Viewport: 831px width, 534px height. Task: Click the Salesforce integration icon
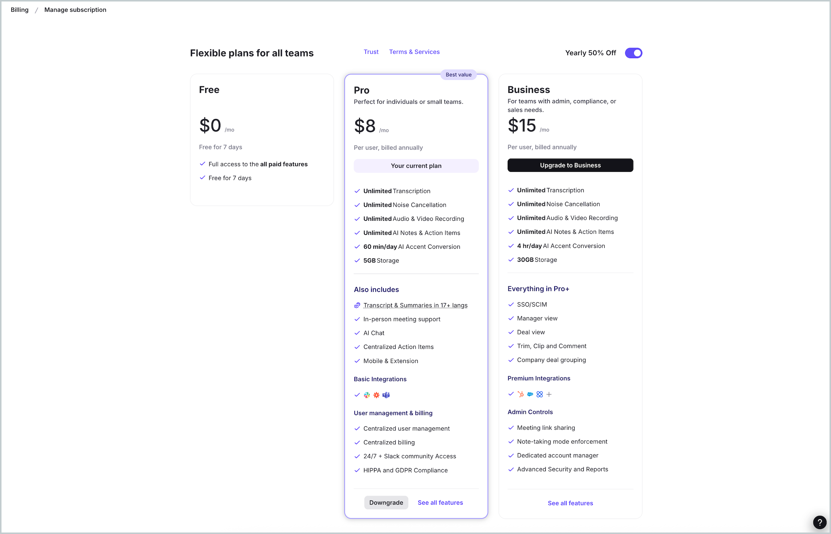click(530, 394)
